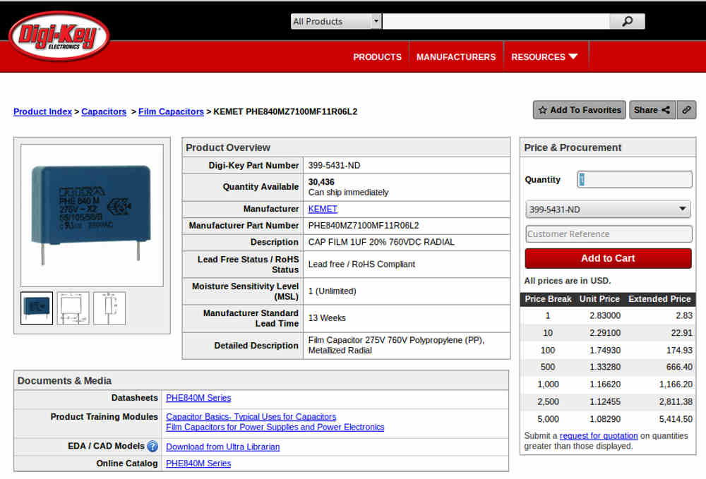Follow the Film Capacitors breadcrumb link
The image size is (706, 479).
(171, 111)
